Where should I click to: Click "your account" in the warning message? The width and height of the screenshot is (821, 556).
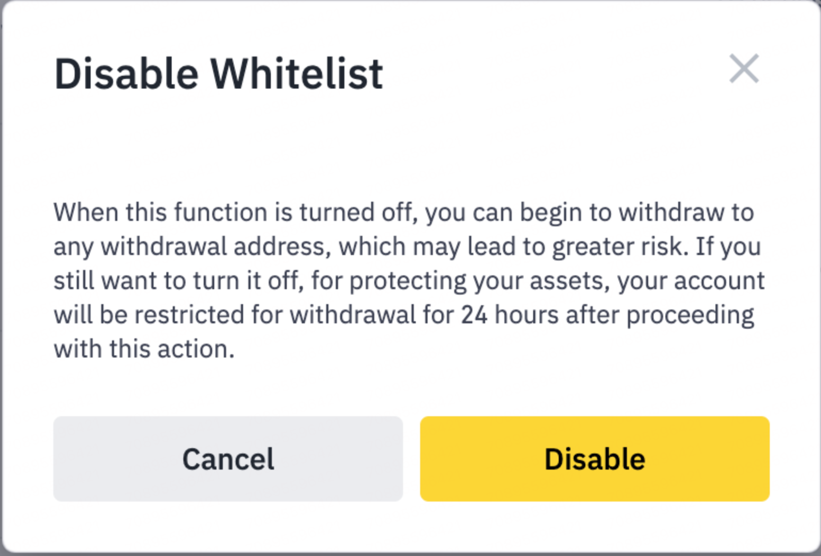point(691,281)
